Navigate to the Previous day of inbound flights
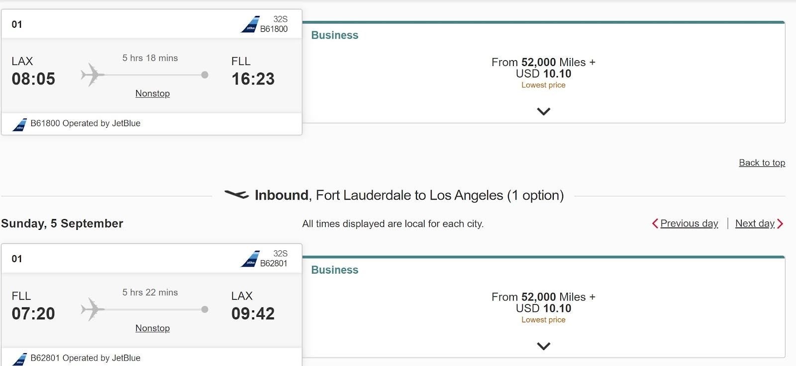This screenshot has width=796, height=366. click(689, 223)
